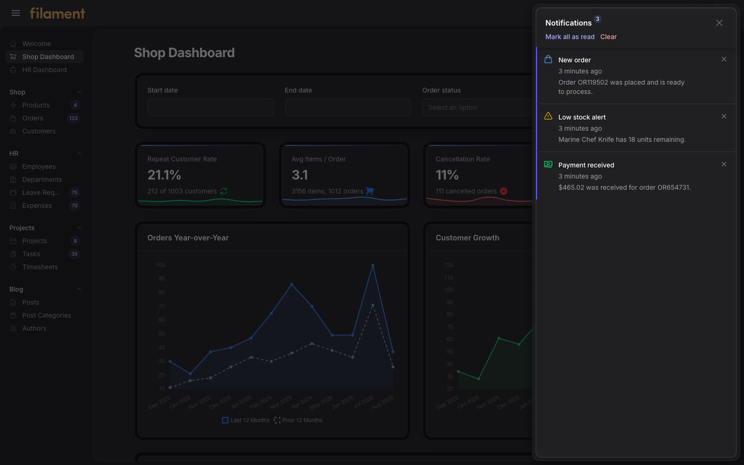
Task: Click the Jul 2026 peak point on orders chart
Action: (373, 265)
